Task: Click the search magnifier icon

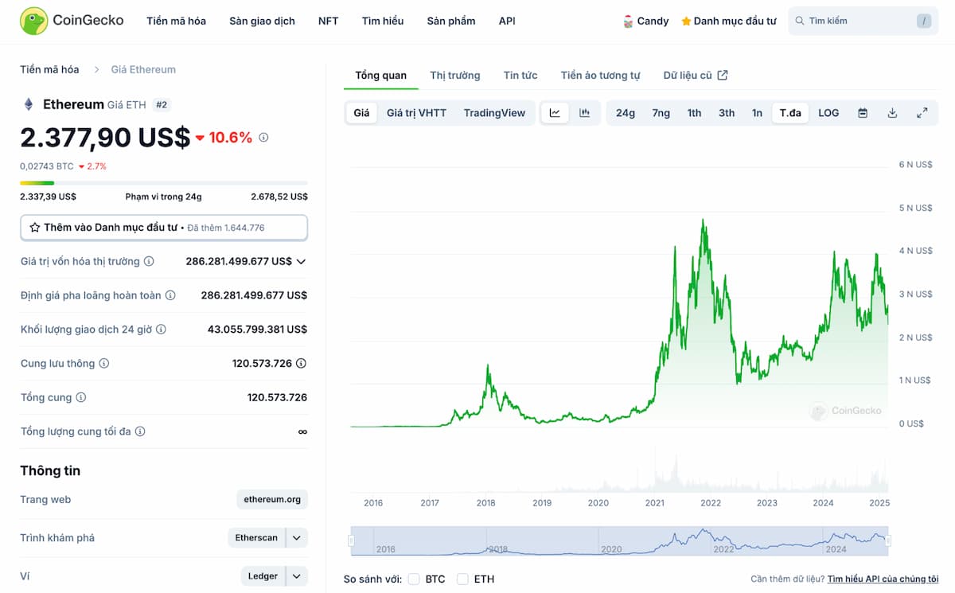Action: coord(800,21)
